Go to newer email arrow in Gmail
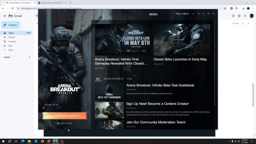 click(243, 23)
